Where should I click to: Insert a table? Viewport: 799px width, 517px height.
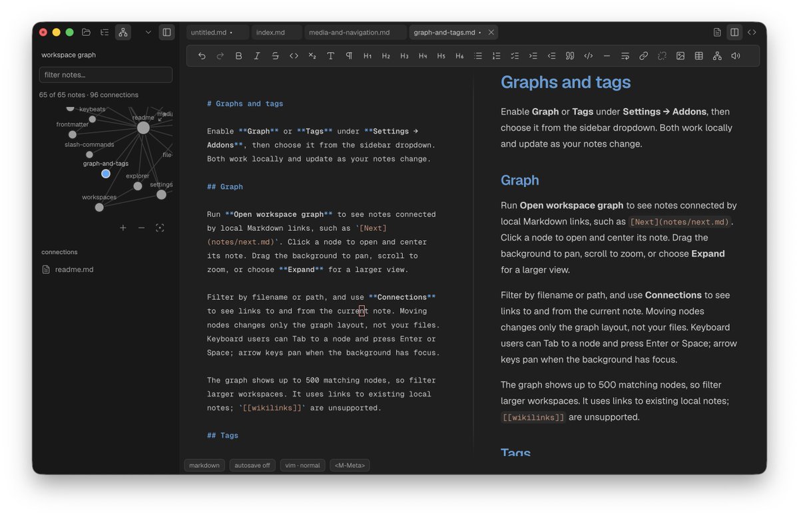click(x=698, y=56)
